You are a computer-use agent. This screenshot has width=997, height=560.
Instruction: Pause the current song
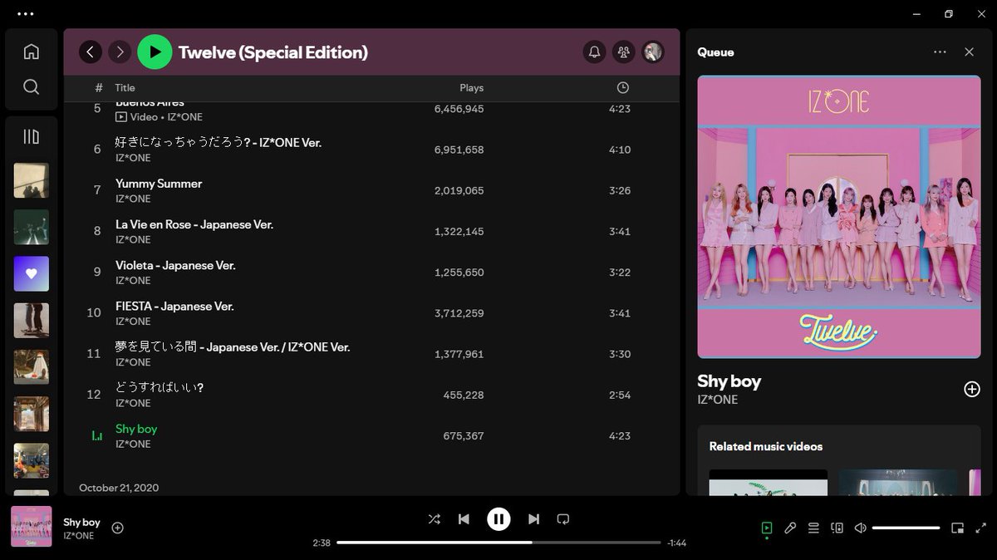[x=498, y=519]
